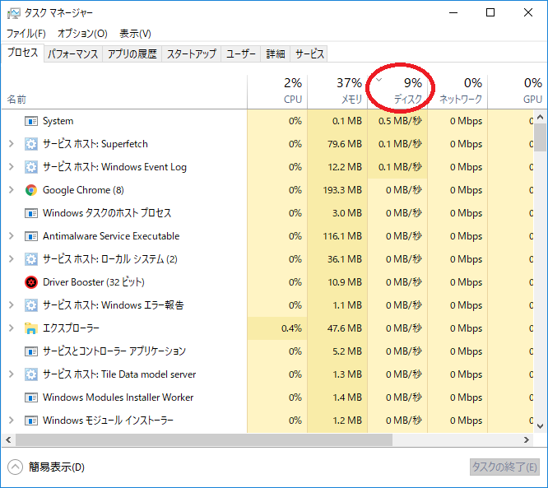Click the Windows エラー報告 gear icon
548x488 pixels.
(31, 305)
